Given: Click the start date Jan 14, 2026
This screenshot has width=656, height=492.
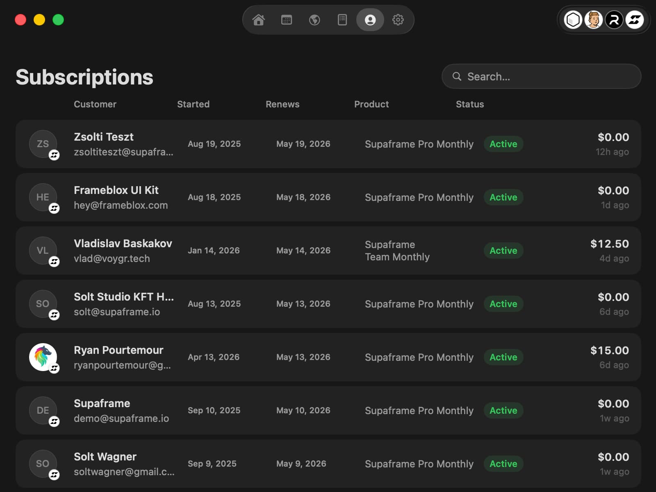Looking at the screenshot, I should 214,251.
